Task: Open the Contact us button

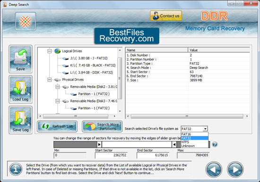Action: (x=166, y=16)
